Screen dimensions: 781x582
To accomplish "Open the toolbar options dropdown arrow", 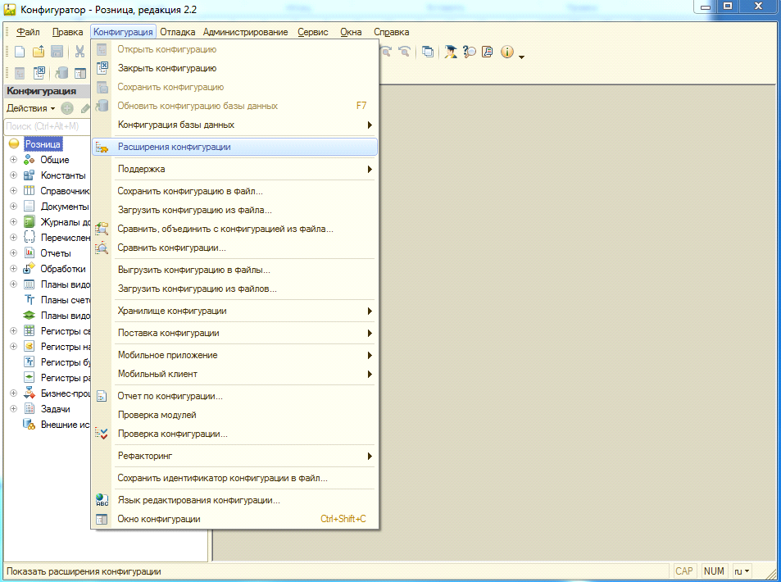I will click(x=521, y=57).
